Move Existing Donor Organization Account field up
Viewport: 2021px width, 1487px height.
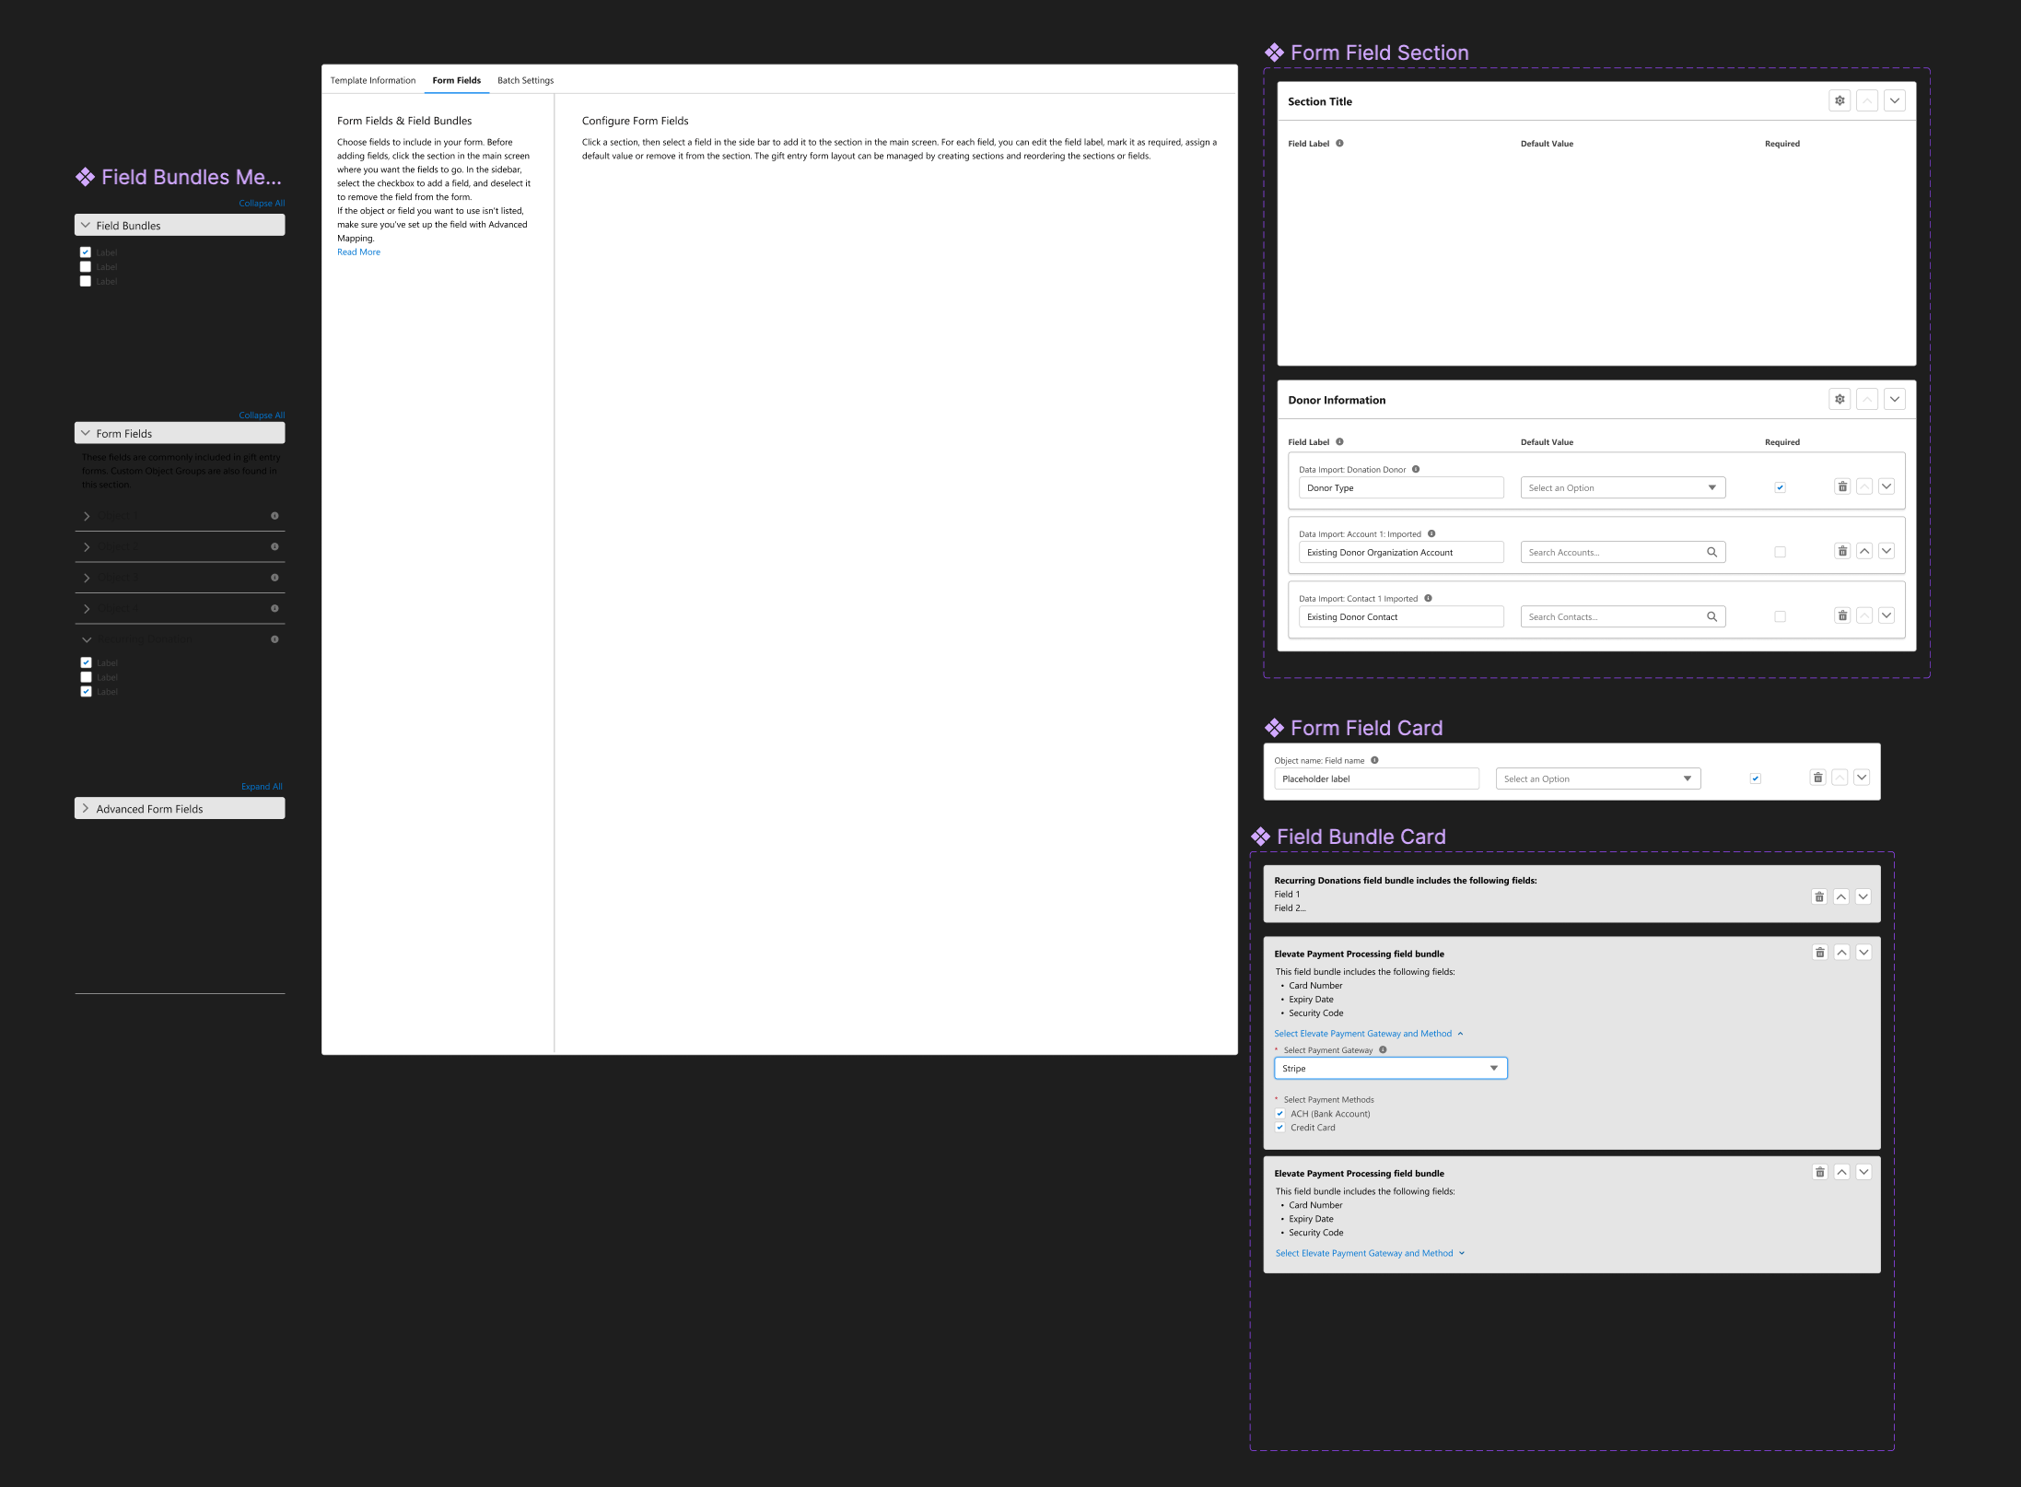[1864, 551]
